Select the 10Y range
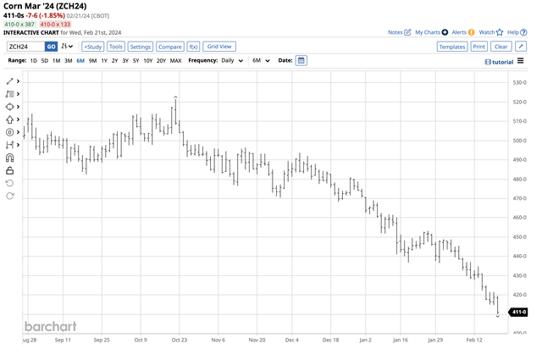The height and width of the screenshot is (360, 542). [x=148, y=60]
